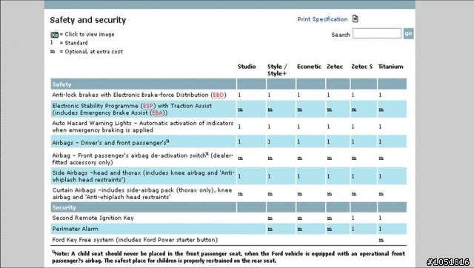Image resolution: width=474 pixels, height=268 pixels.
Task: Click the Studio value for Anti-lock brakes
Action: point(239,95)
